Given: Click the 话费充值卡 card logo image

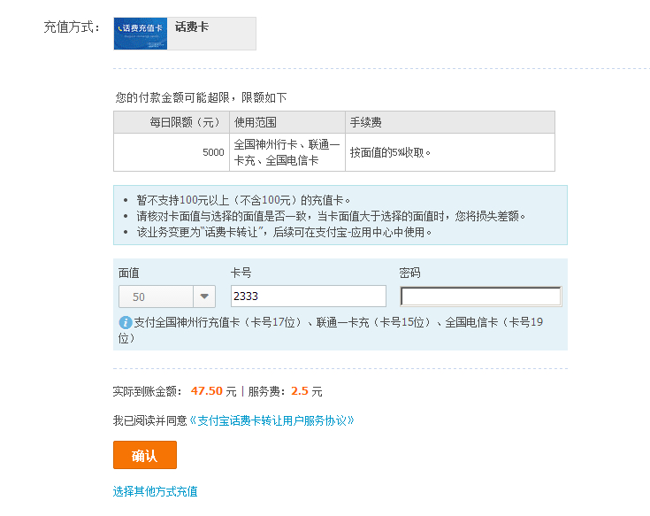Looking at the screenshot, I should [141, 33].
